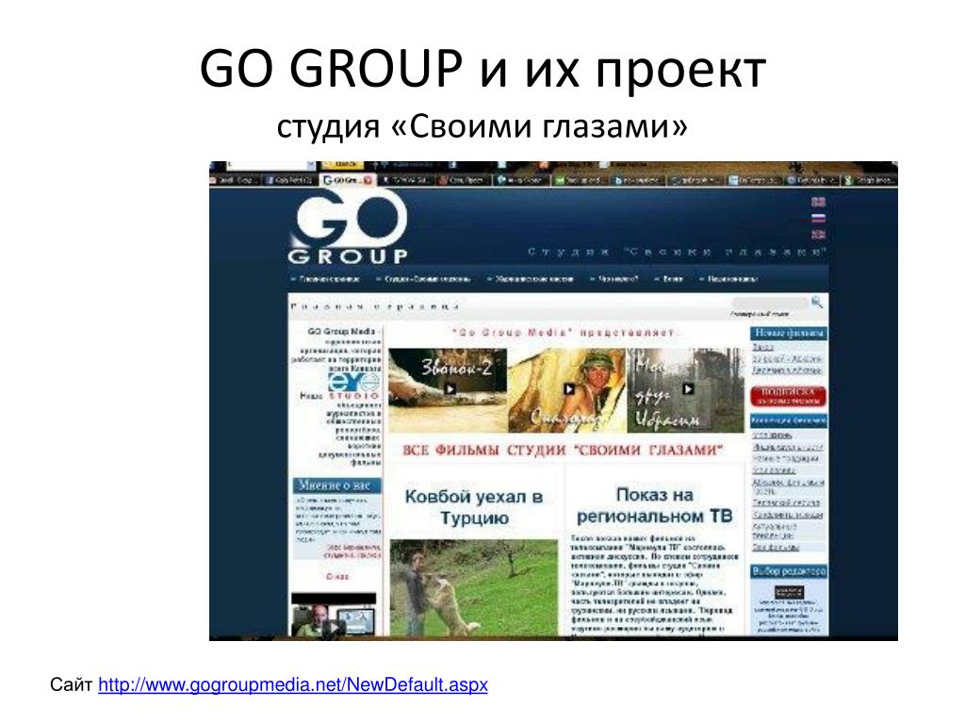Close the active GO Group browser tab

[x=368, y=180]
